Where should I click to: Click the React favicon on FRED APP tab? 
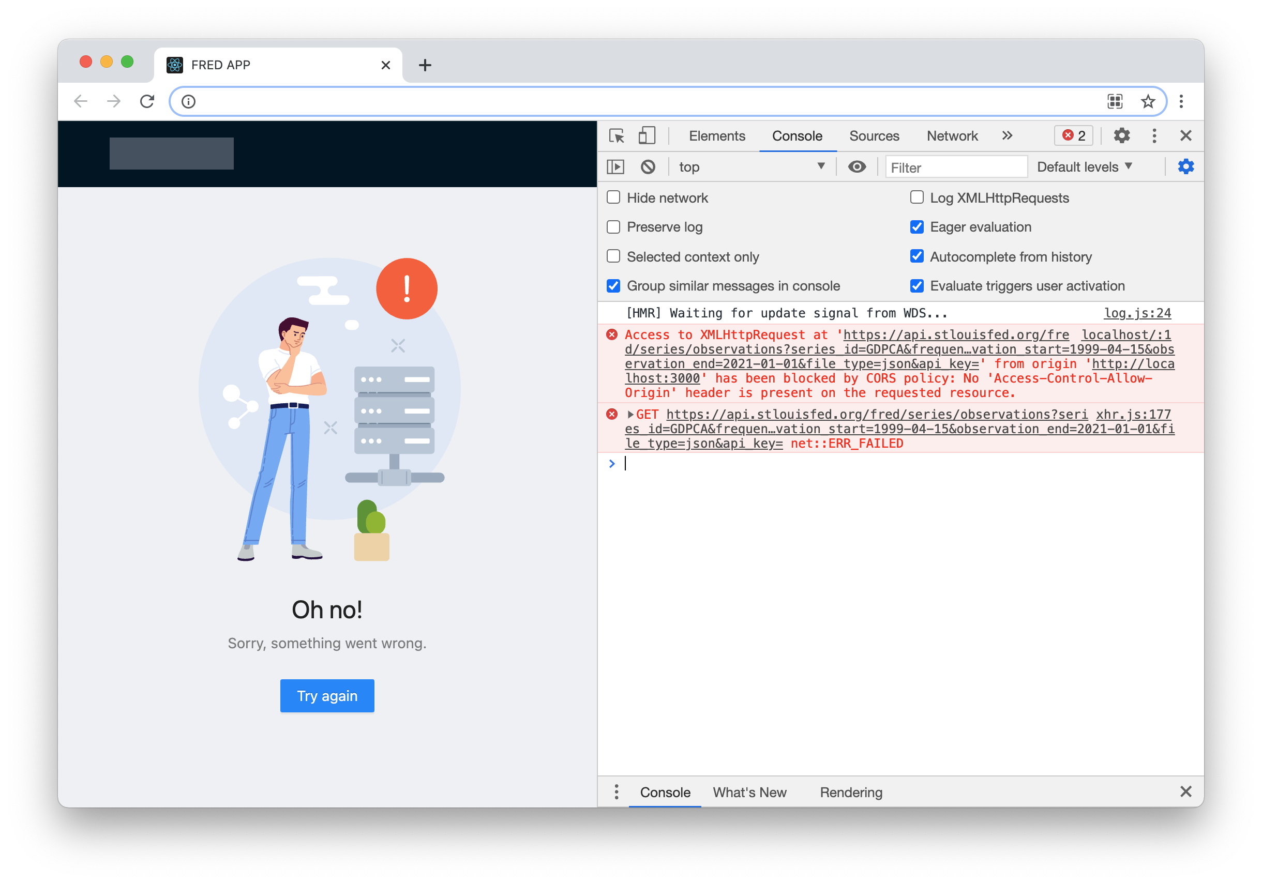(175, 65)
